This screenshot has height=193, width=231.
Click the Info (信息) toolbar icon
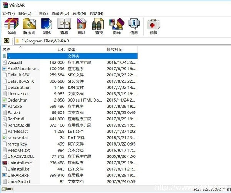[x=134, y=24]
